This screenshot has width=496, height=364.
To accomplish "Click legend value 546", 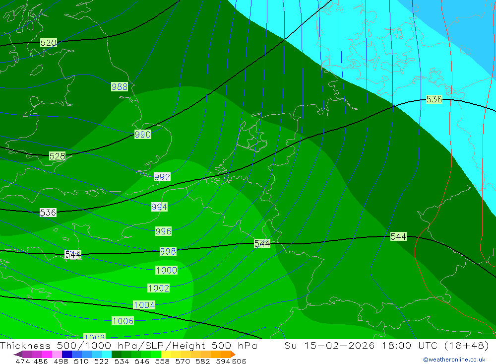I will [x=142, y=362].
